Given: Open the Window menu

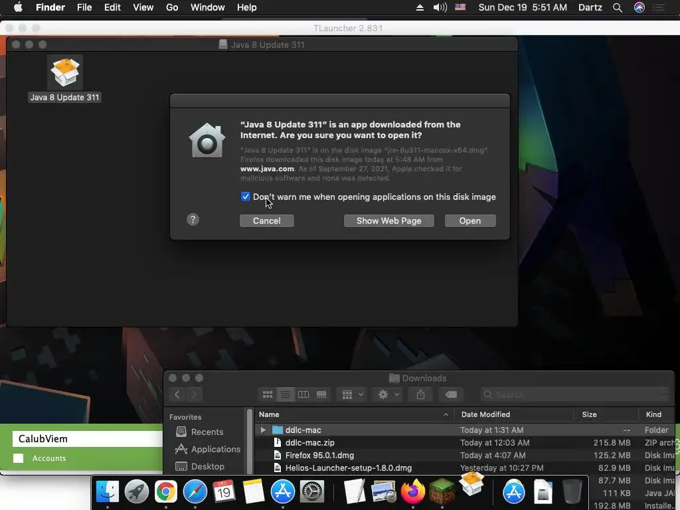Looking at the screenshot, I should (x=208, y=7).
